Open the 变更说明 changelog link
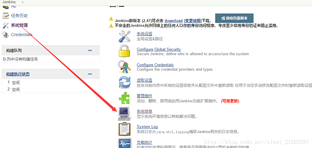The width and height of the screenshot is (312, 148). pyautogui.click(x=193, y=21)
